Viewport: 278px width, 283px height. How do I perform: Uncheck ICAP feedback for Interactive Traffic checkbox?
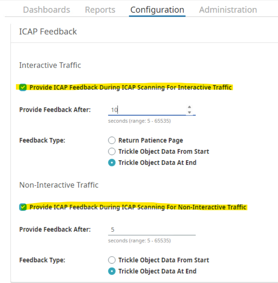coord(23,88)
